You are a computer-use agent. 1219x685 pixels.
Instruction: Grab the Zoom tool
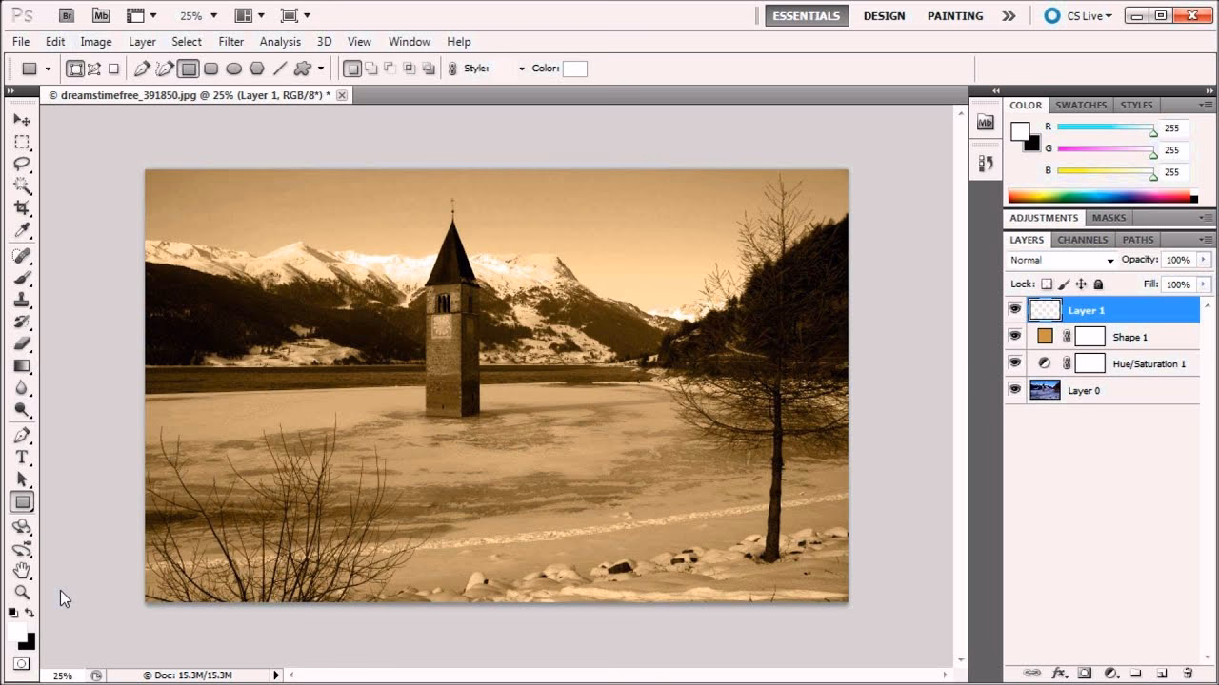21,593
